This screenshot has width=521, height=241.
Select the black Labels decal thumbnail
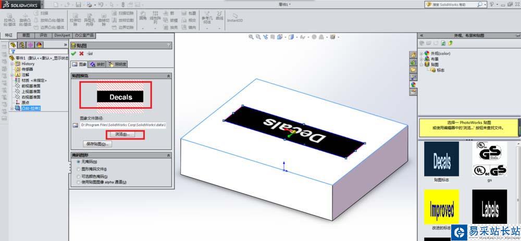tap(490, 207)
